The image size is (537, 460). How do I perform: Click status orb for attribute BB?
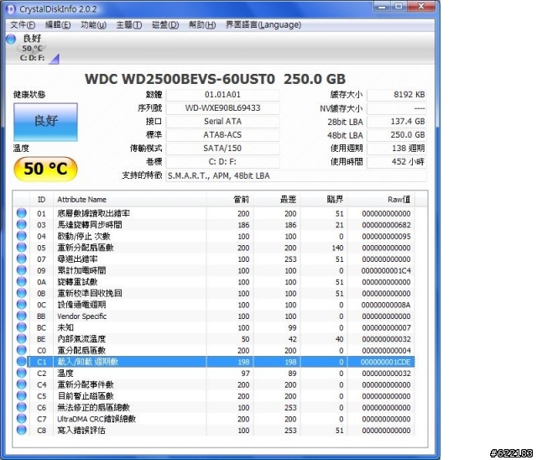(21, 316)
